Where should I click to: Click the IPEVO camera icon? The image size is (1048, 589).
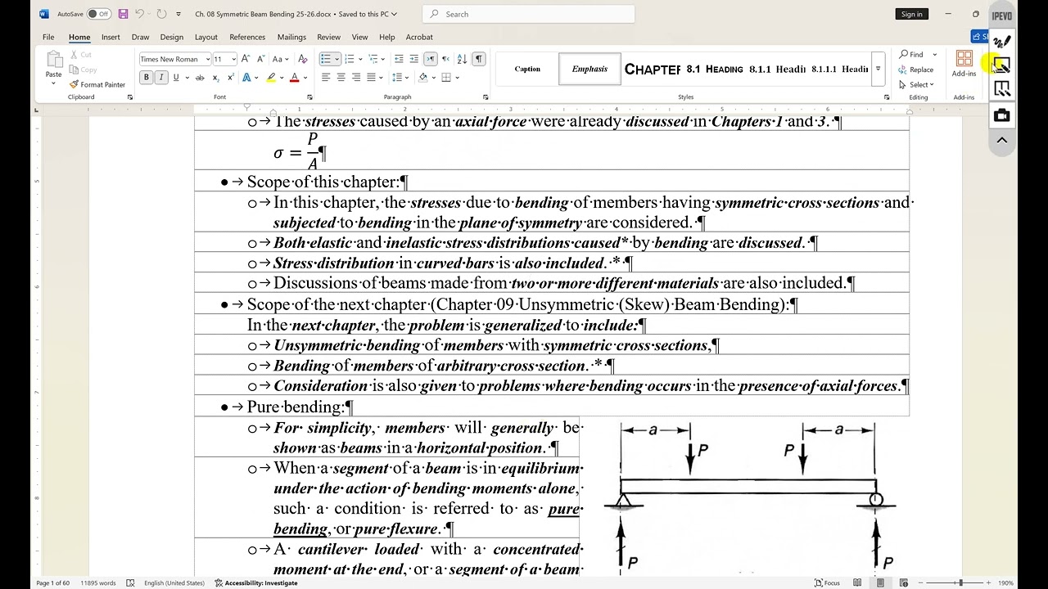click(x=1001, y=115)
